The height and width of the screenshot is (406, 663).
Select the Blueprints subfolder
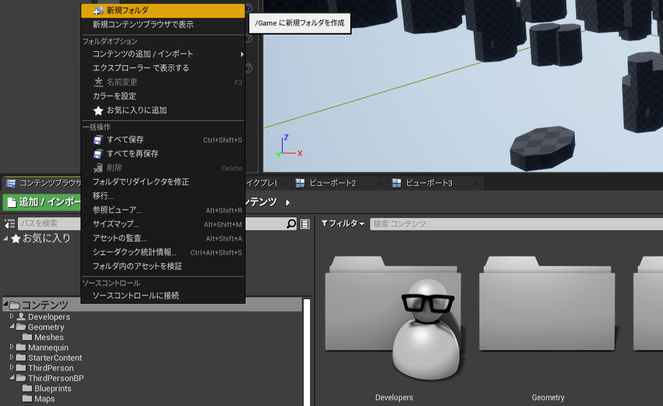[52, 388]
